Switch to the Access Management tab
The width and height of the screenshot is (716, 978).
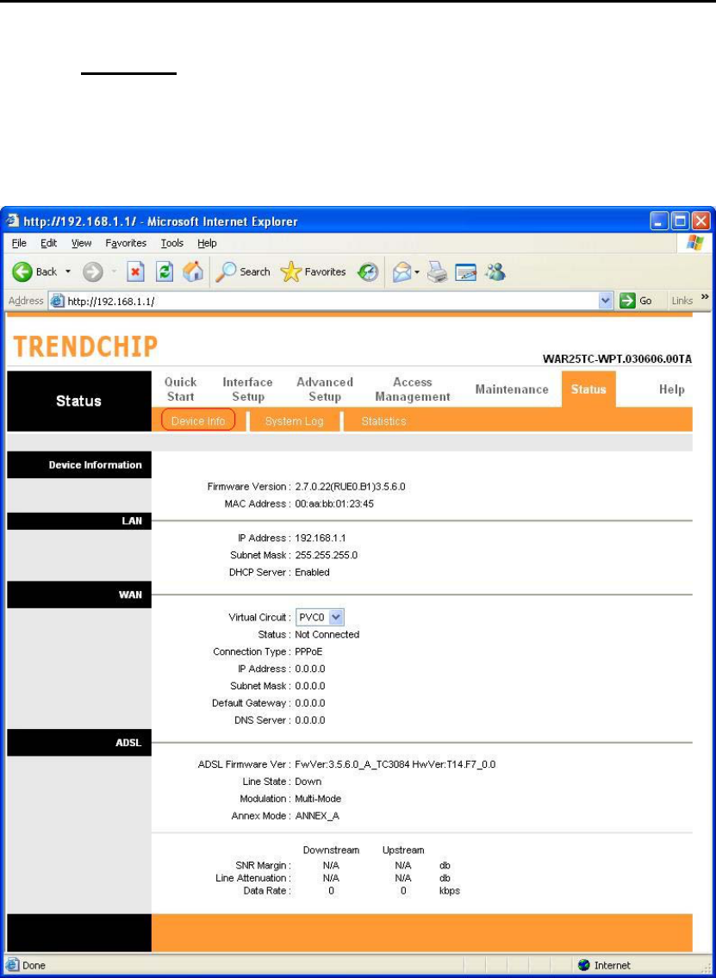(412, 389)
